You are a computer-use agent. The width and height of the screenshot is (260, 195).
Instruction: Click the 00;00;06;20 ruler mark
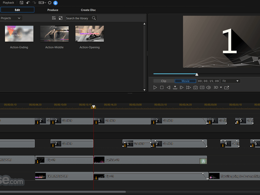(x=35, y=105)
